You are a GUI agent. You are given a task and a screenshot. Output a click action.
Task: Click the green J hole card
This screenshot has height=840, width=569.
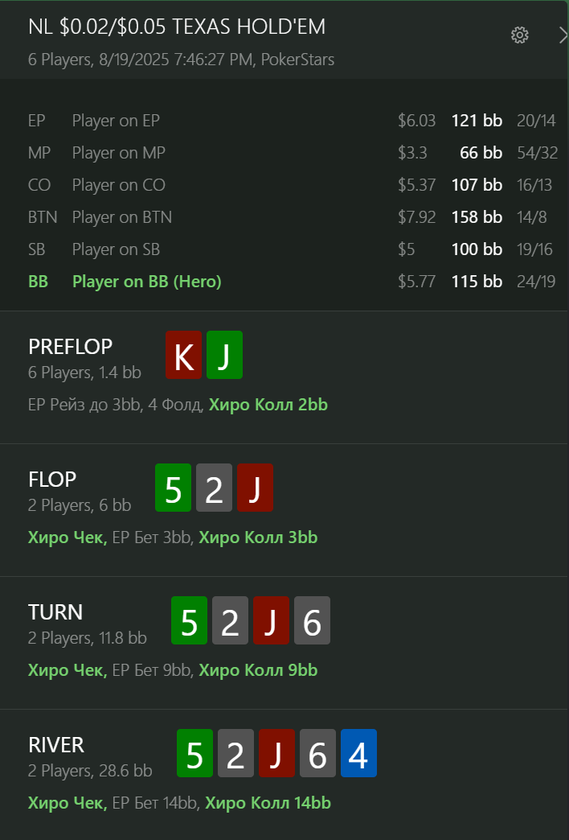(x=224, y=355)
